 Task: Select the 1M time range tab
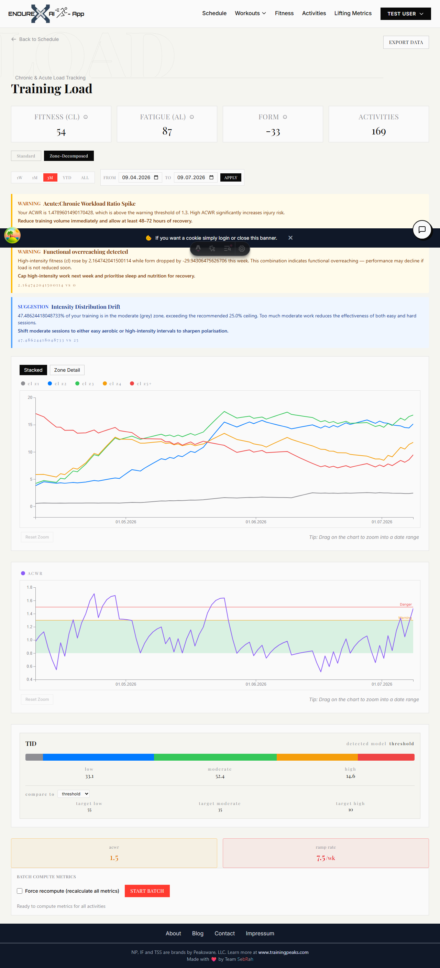click(35, 177)
